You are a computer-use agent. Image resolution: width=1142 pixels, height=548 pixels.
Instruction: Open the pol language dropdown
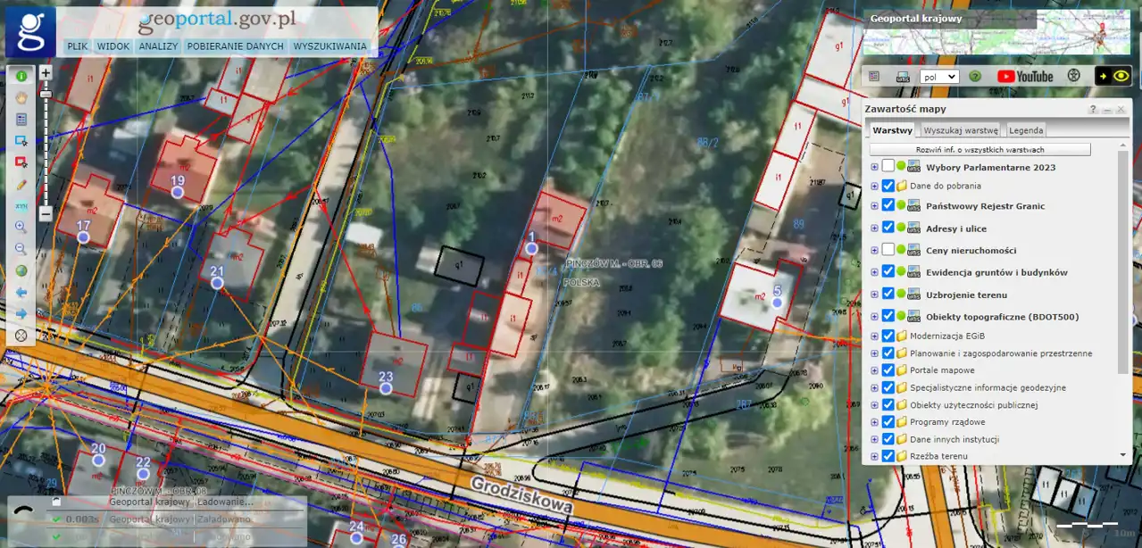click(939, 77)
